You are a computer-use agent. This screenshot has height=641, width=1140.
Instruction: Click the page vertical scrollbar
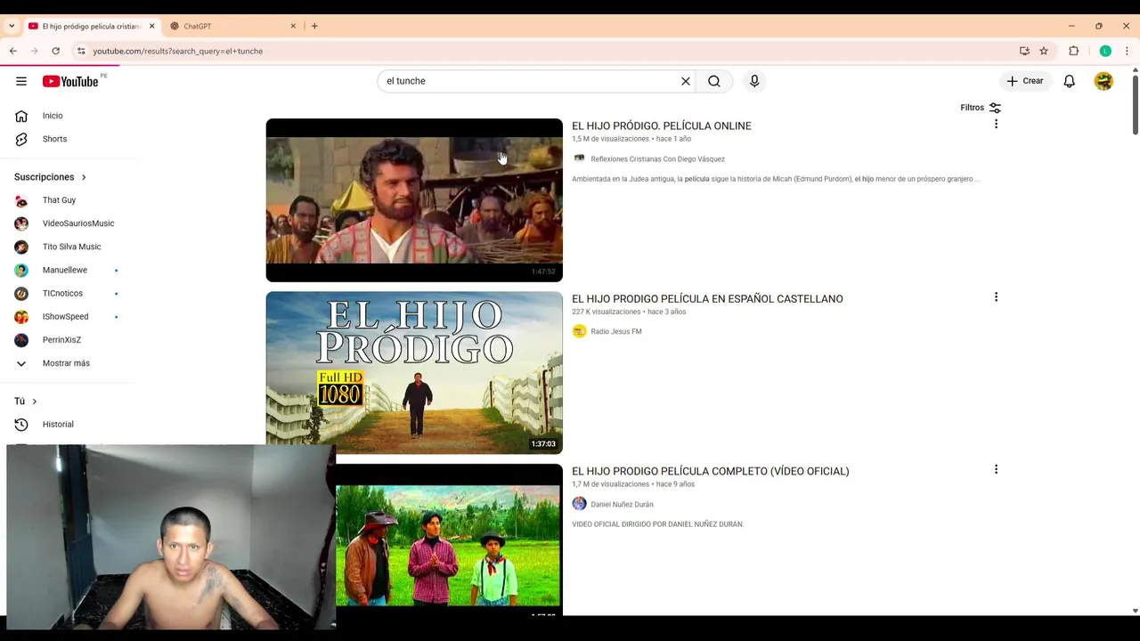[x=1135, y=106]
